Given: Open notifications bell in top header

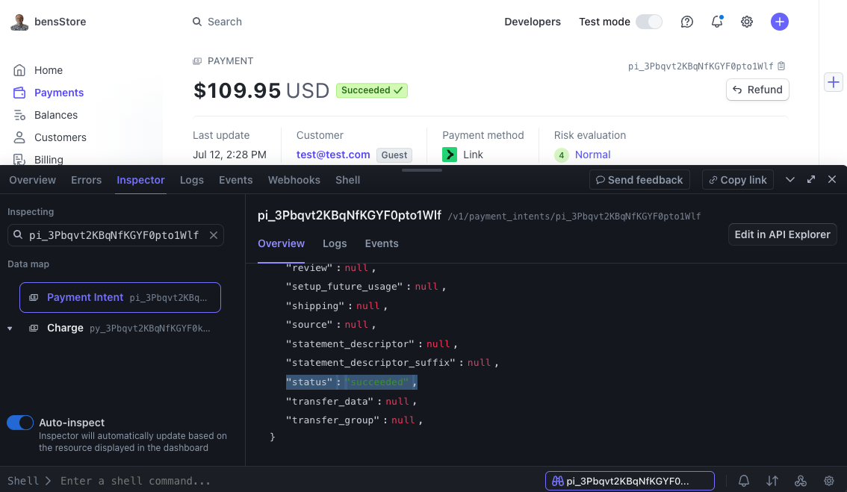Looking at the screenshot, I should pos(717,22).
